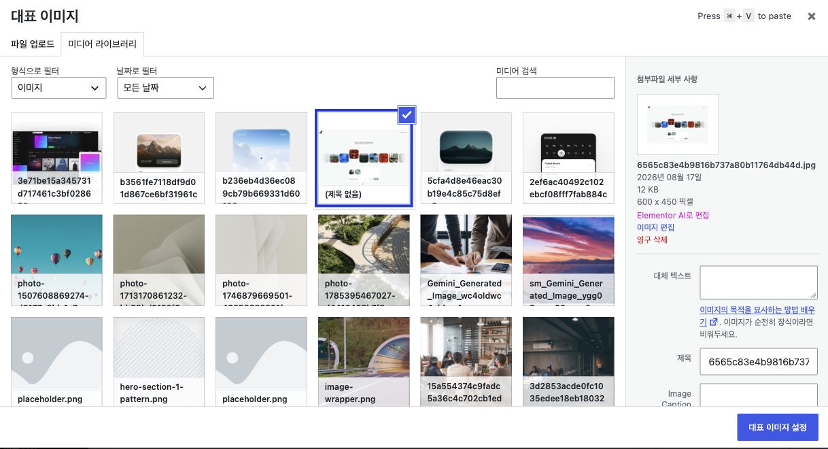Click the 대표 이미지 설정 button
Viewport: 828px width, 449px height.
click(778, 427)
